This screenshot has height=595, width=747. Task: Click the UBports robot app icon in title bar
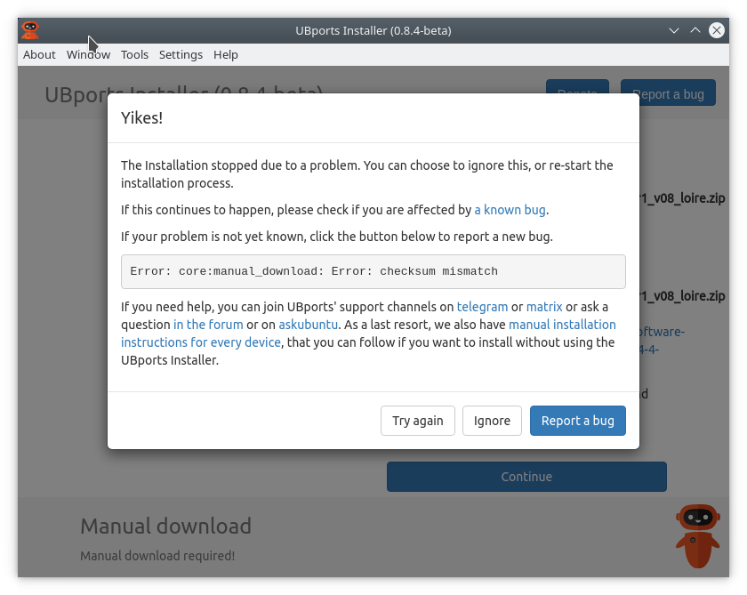pos(30,30)
